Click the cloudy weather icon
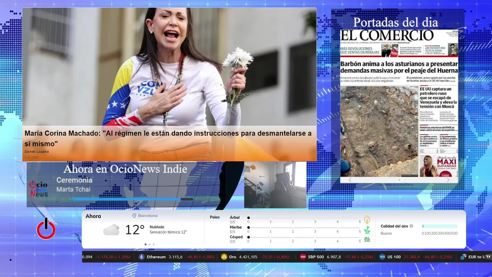Screen dimensions: 492x277 pyautogui.click(x=111, y=230)
